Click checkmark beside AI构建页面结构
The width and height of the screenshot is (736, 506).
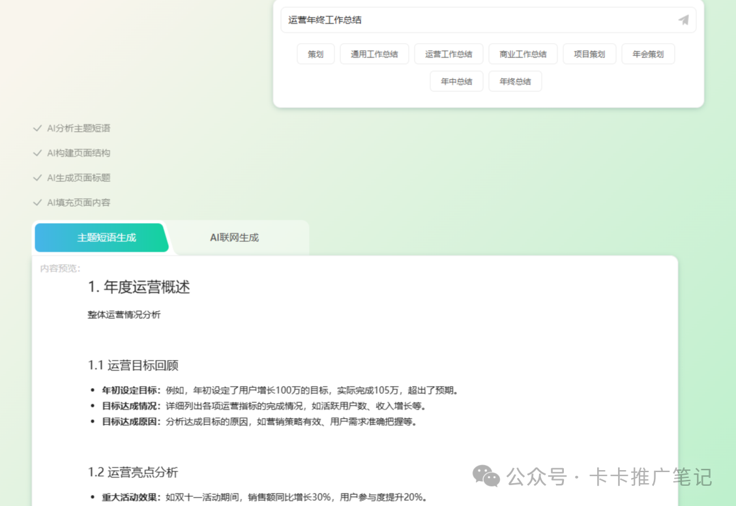click(x=37, y=153)
